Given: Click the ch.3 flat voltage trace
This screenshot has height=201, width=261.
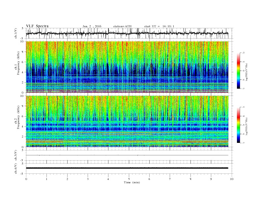Looking at the screenshot, I should [127, 155].
